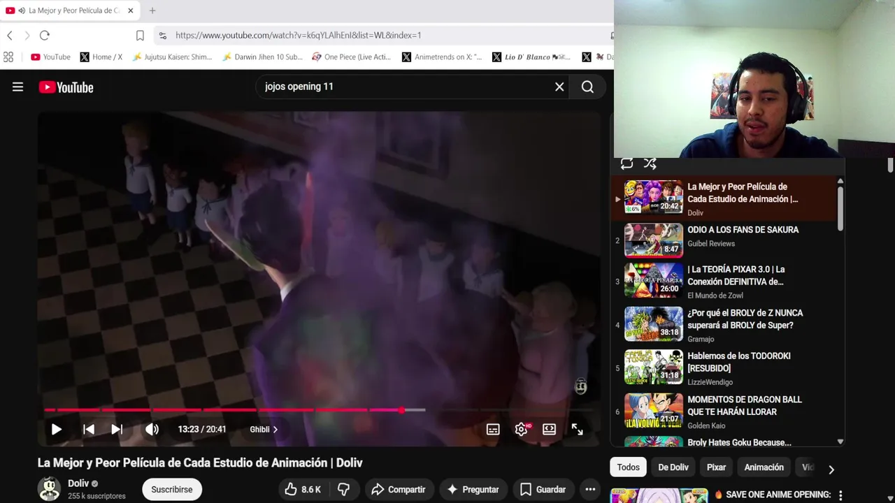The width and height of the screenshot is (895, 503).
Task: Mute the video volume
Action: click(x=152, y=430)
